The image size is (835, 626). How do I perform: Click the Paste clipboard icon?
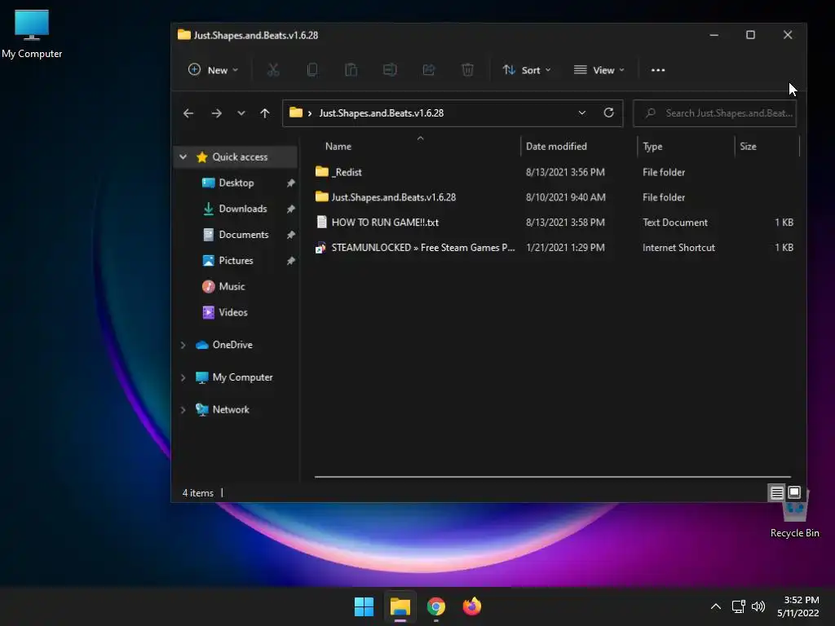pos(351,70)
